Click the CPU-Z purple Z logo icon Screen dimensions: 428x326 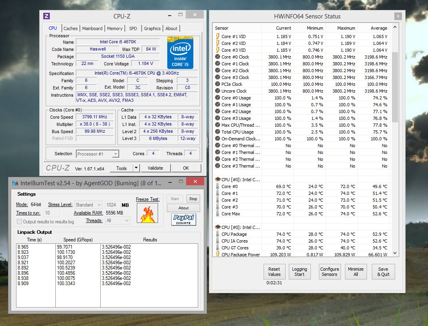tap(47, 16)
